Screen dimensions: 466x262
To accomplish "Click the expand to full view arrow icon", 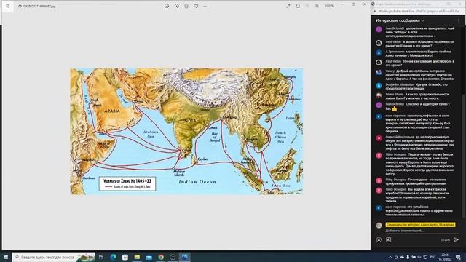I will pyautogui.click(x=288, y=6).
